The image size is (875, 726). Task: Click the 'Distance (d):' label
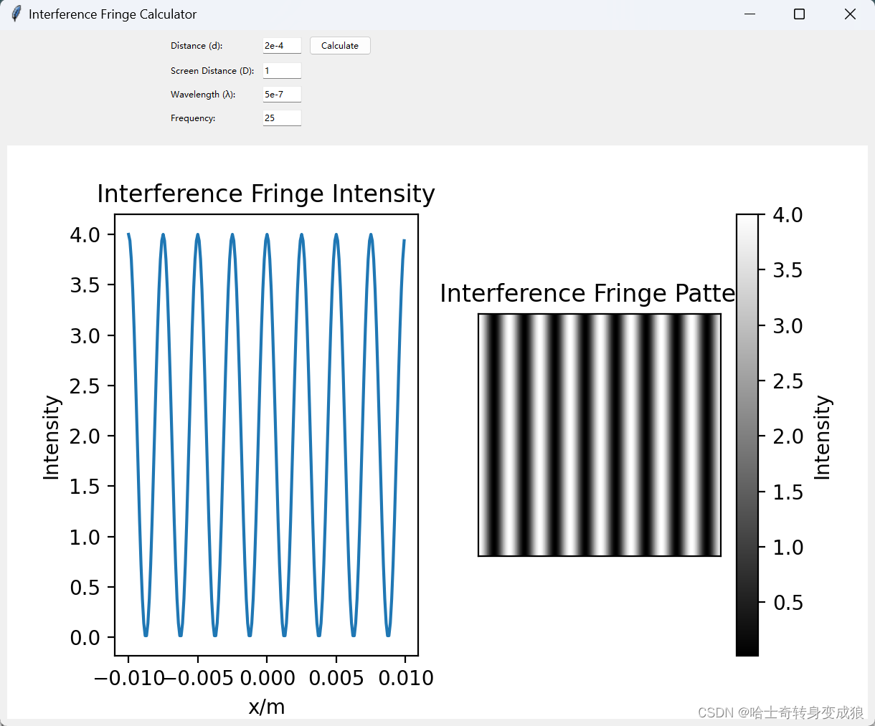coord(197,46)
